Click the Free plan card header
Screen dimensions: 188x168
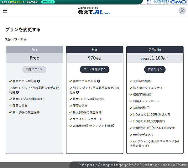point(34,50)
